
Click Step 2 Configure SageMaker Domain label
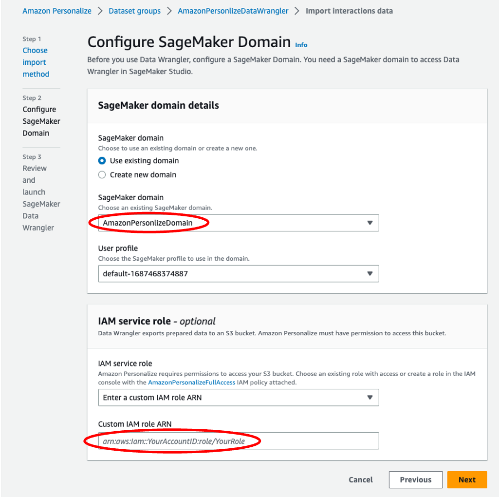(41, 121)
